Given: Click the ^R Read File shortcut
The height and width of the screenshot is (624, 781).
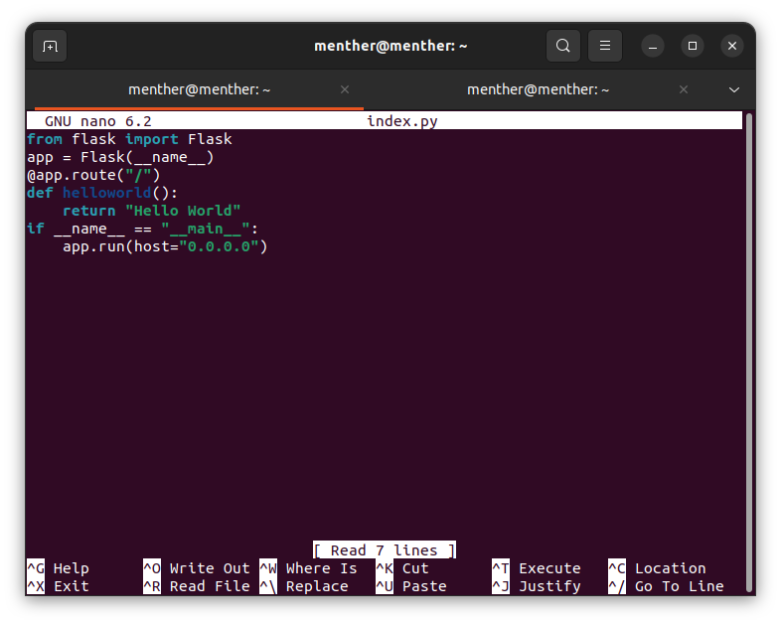Looking at the screenshot, I should tap(197, 586).
